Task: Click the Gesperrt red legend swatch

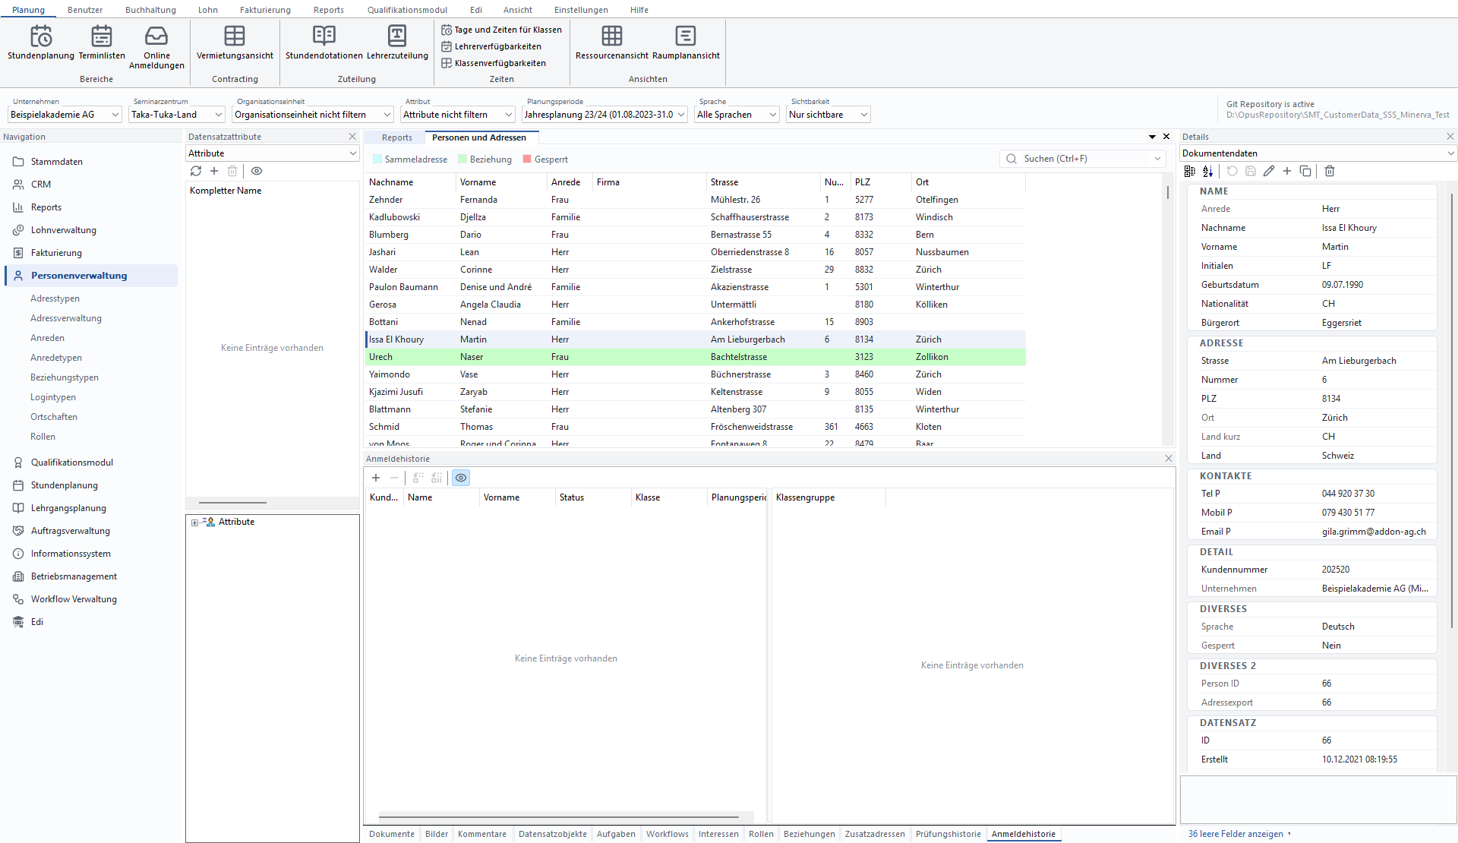Action: [x=527, y=159]
